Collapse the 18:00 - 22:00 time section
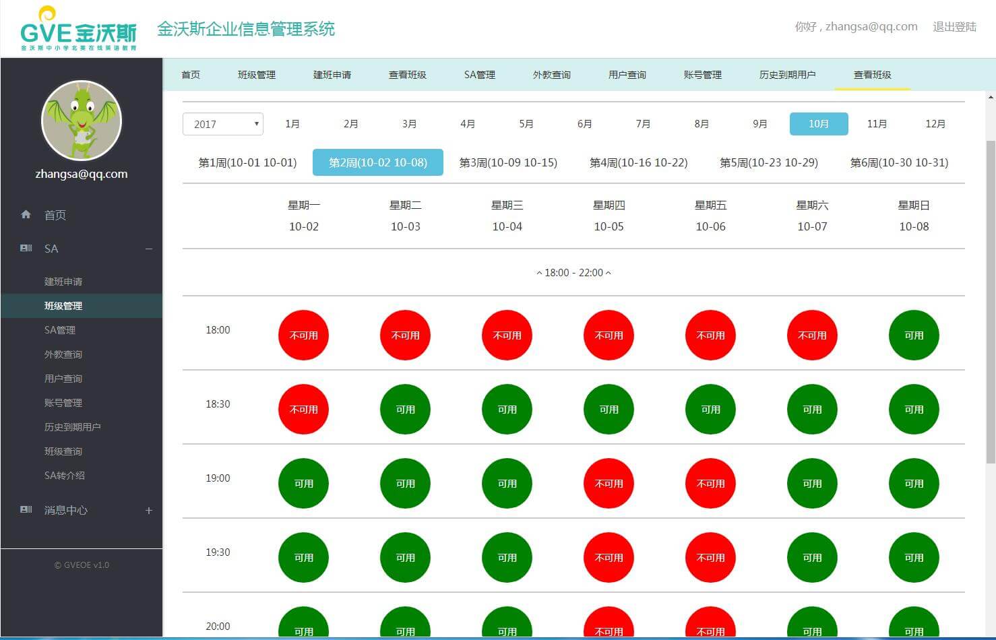Viewport: 996px width, 640px height. 573,273
